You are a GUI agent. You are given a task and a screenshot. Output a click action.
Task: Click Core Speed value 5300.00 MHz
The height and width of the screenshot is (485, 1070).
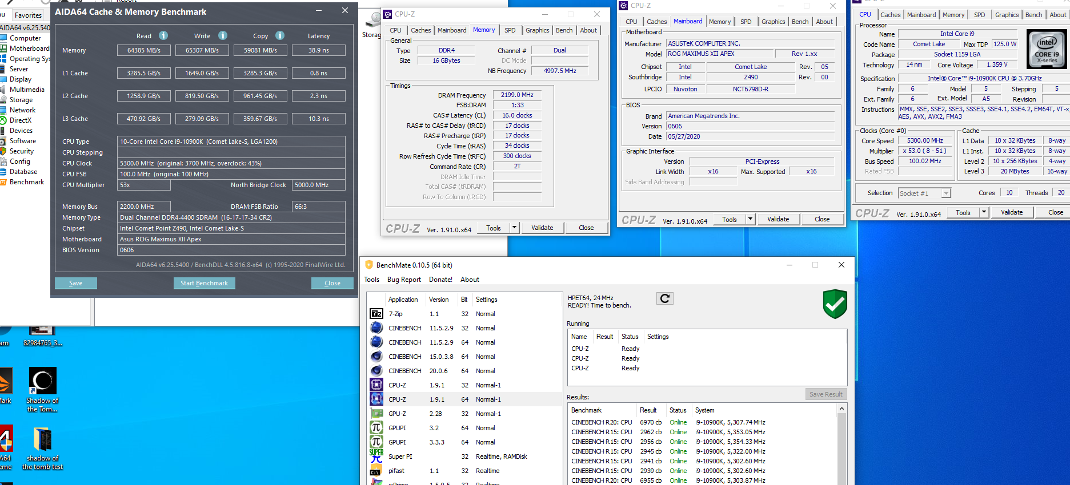925,140
